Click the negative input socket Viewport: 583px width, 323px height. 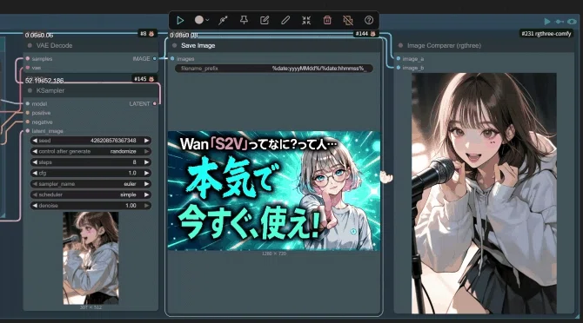[28, 122]
